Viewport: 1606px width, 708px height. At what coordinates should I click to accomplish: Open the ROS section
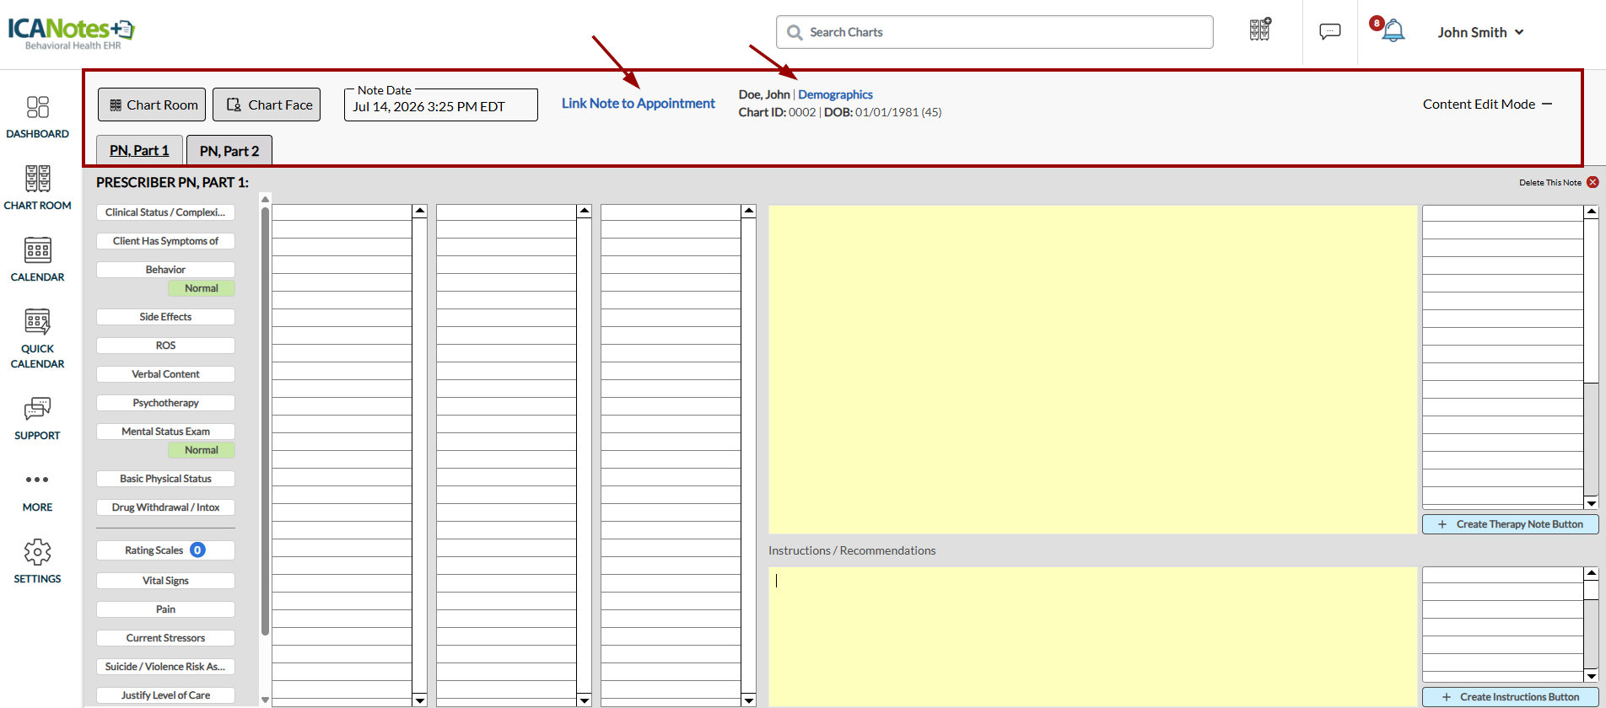tap(165, 346)
